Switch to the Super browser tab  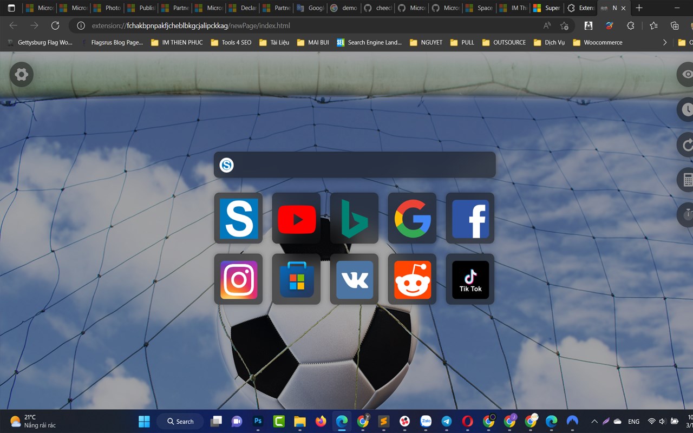(x=547, y=8)
